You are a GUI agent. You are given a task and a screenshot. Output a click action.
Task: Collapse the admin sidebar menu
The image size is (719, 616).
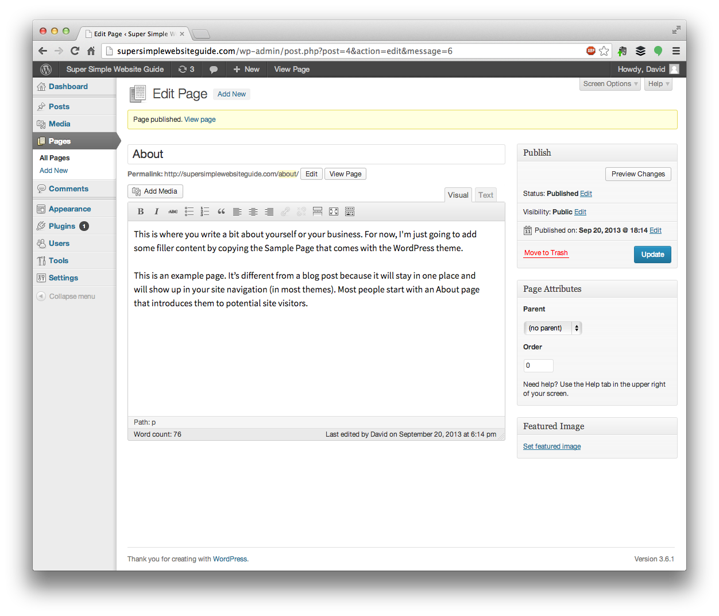coord(66,297)
